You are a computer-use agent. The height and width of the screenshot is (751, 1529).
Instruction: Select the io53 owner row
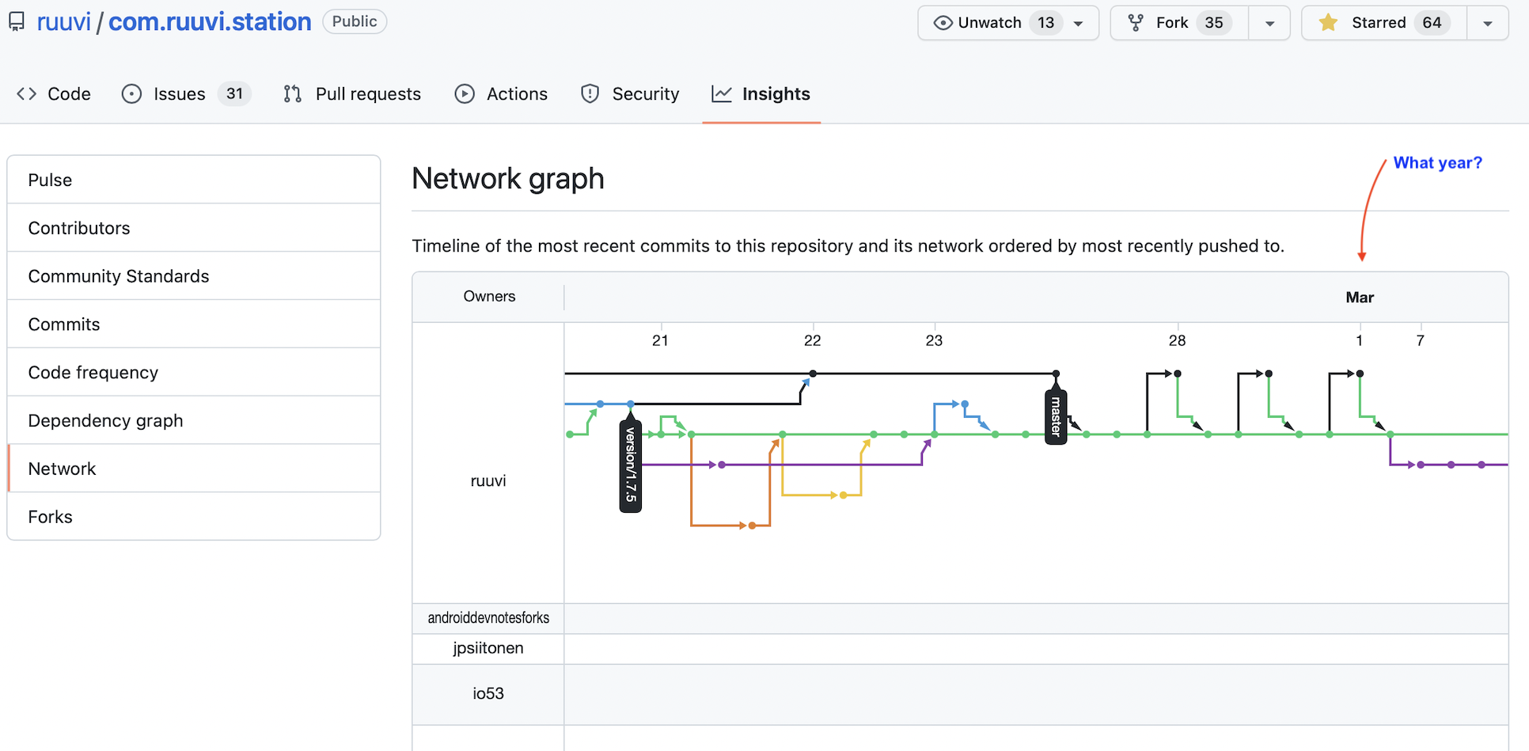tap(960, 694)
